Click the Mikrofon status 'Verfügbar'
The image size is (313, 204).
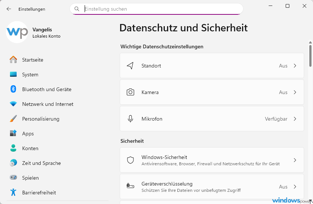coord(276,119)
